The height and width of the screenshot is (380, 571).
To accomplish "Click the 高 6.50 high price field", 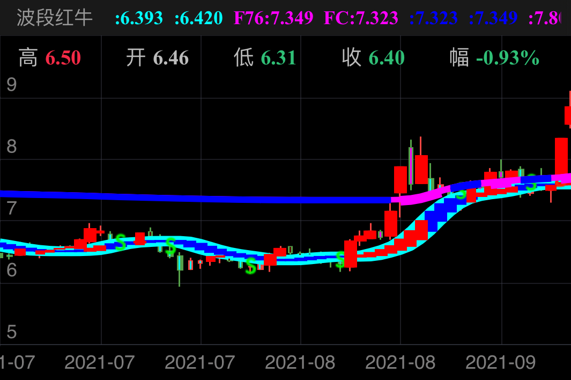I will pos(50,57).
